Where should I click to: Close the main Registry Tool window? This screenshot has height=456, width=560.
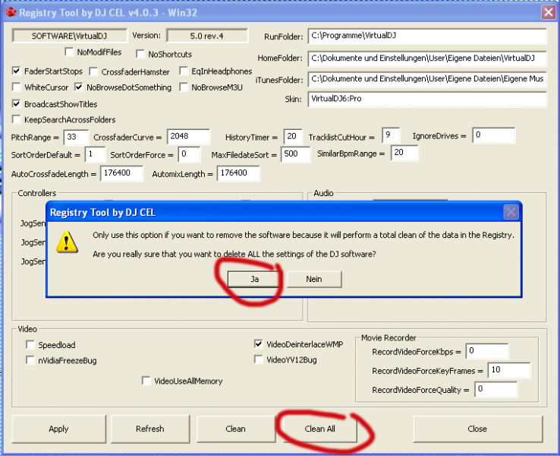pos(548,12)
